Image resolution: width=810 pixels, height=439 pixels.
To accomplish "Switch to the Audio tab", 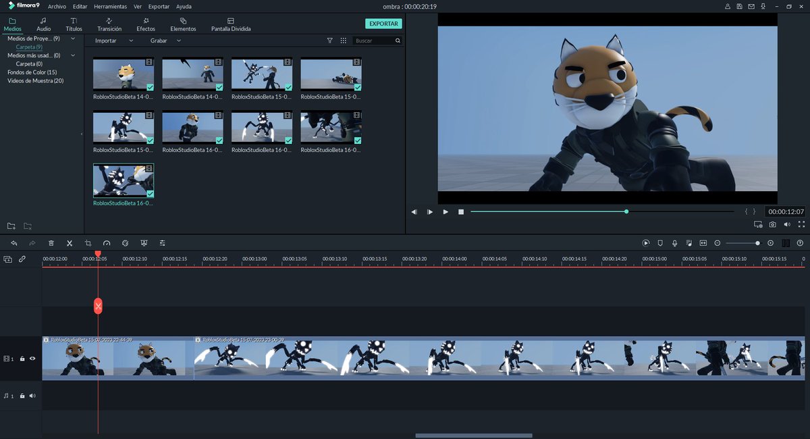I will pos(43,25).
